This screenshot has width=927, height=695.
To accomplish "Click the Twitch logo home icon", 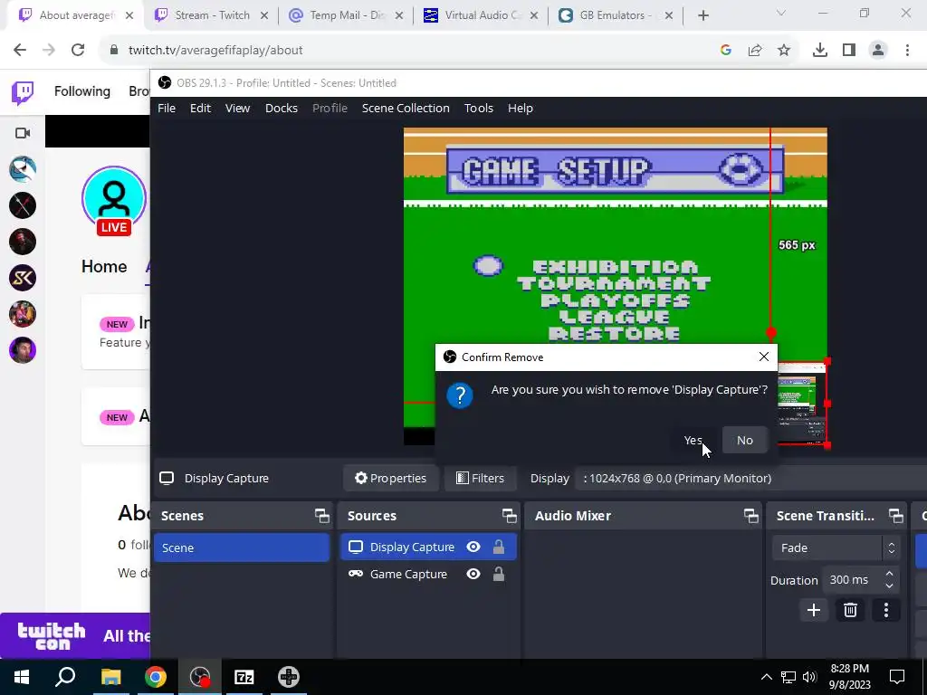I will pos(23,92).
